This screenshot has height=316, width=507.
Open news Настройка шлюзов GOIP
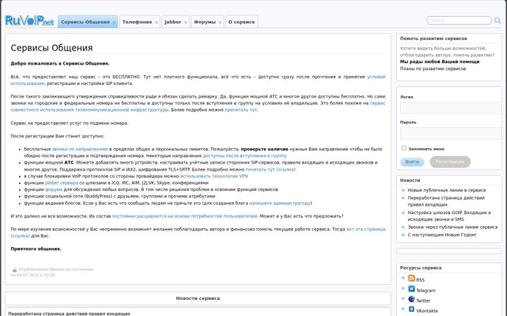point(449,216)
